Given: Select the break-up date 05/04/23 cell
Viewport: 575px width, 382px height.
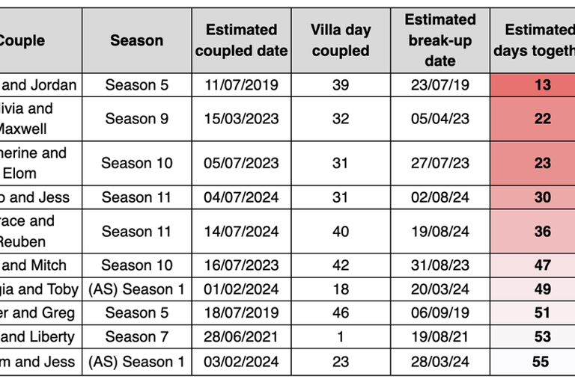Looking at the screenshot, I should 440,118.
